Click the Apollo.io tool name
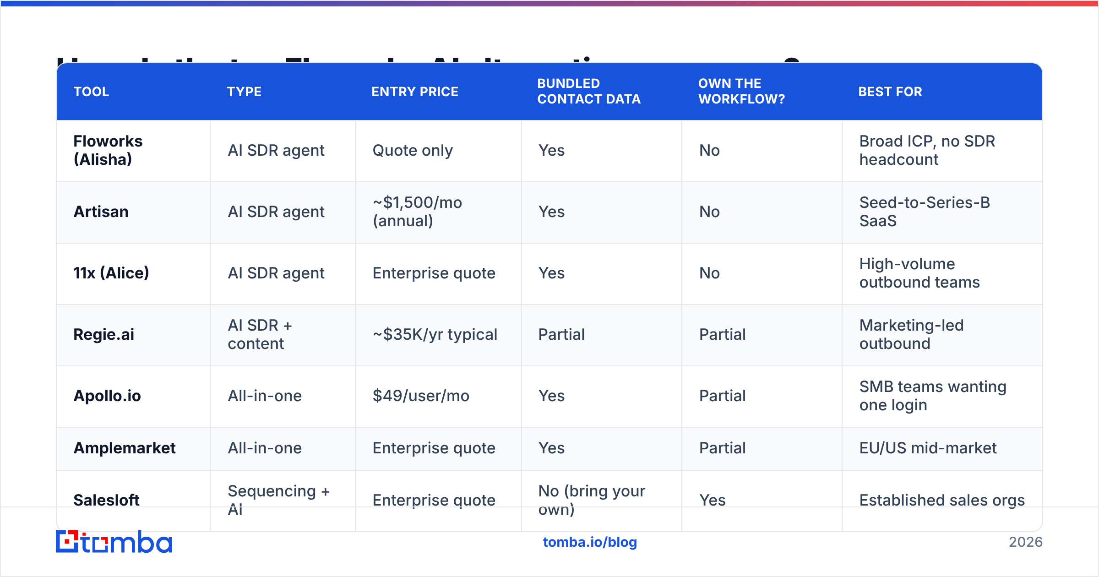 click(107, 396)
